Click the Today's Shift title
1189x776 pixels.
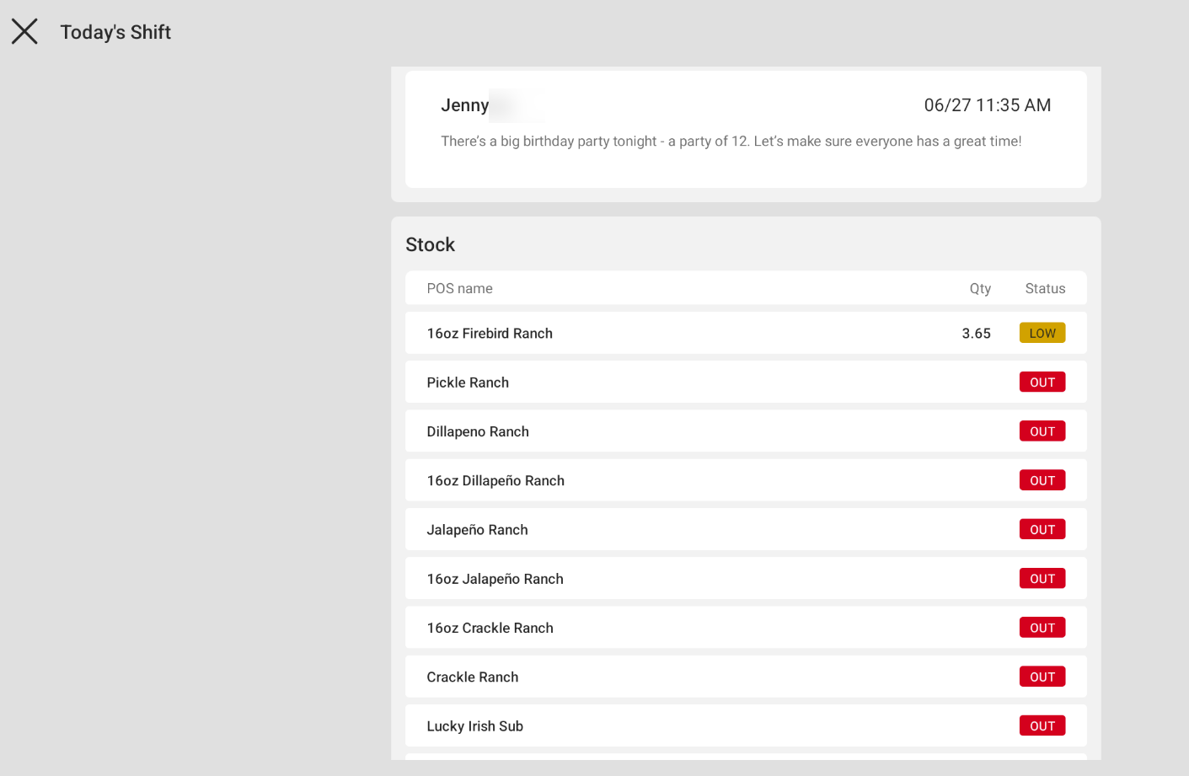pos(115,32)
